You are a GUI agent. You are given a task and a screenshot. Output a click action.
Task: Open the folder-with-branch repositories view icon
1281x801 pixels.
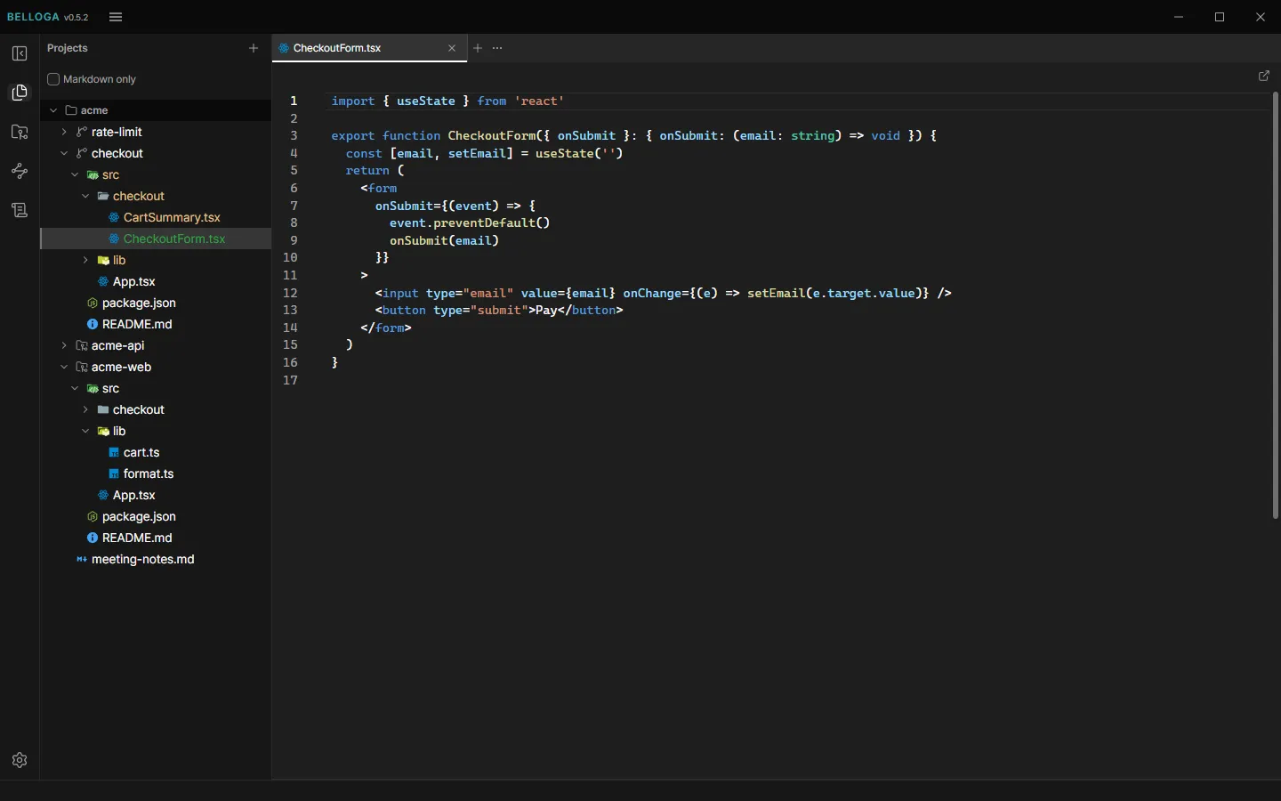coord(20,132)
